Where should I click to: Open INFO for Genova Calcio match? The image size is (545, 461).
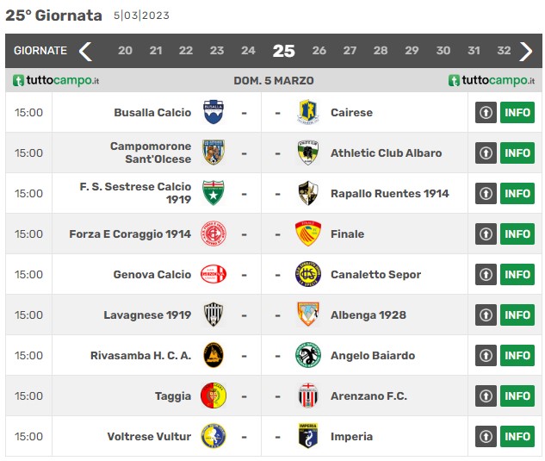(x=517, y=274)
